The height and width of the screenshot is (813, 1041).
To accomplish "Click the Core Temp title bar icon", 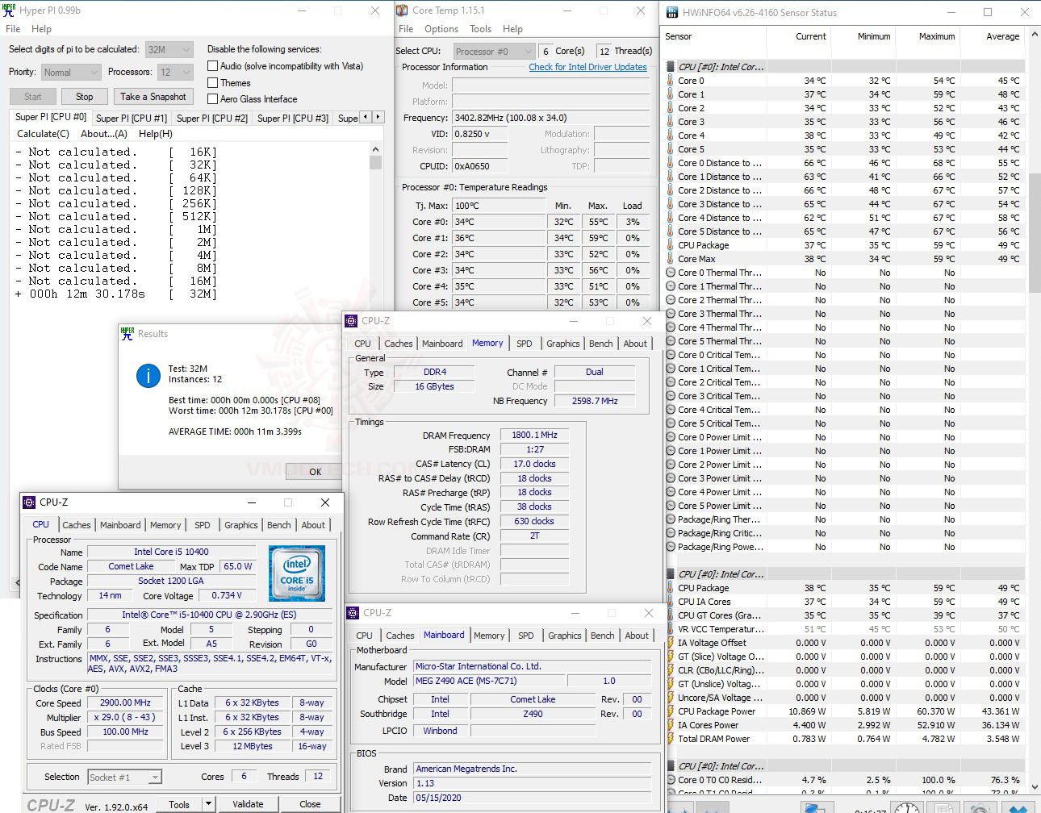I will 402,10.
